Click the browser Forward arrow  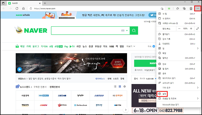coord(10,9)
